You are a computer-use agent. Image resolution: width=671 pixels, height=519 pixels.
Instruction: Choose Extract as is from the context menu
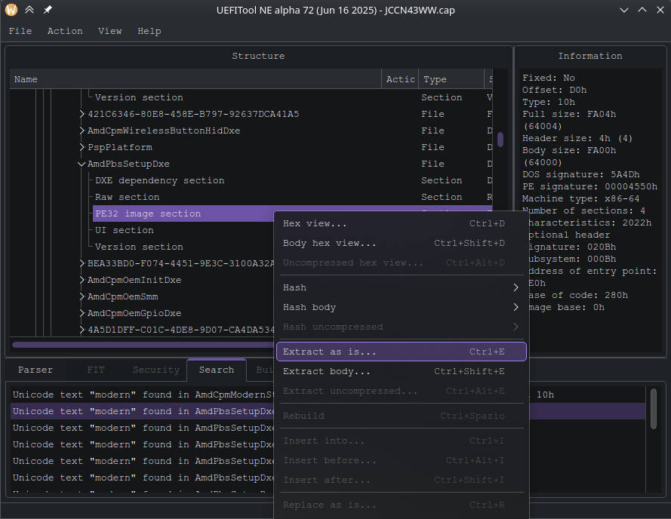tap(325, 351)
